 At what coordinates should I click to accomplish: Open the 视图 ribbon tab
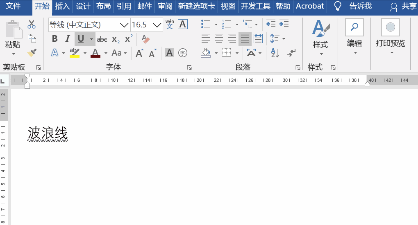tap(228, 6)
